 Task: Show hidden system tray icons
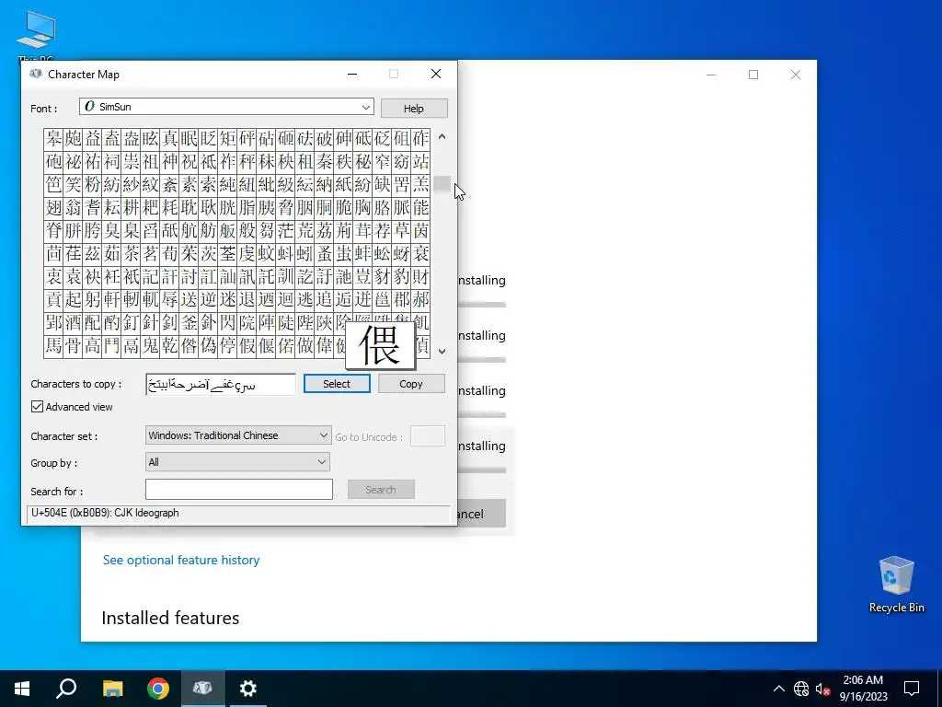[x=778, y=689]
